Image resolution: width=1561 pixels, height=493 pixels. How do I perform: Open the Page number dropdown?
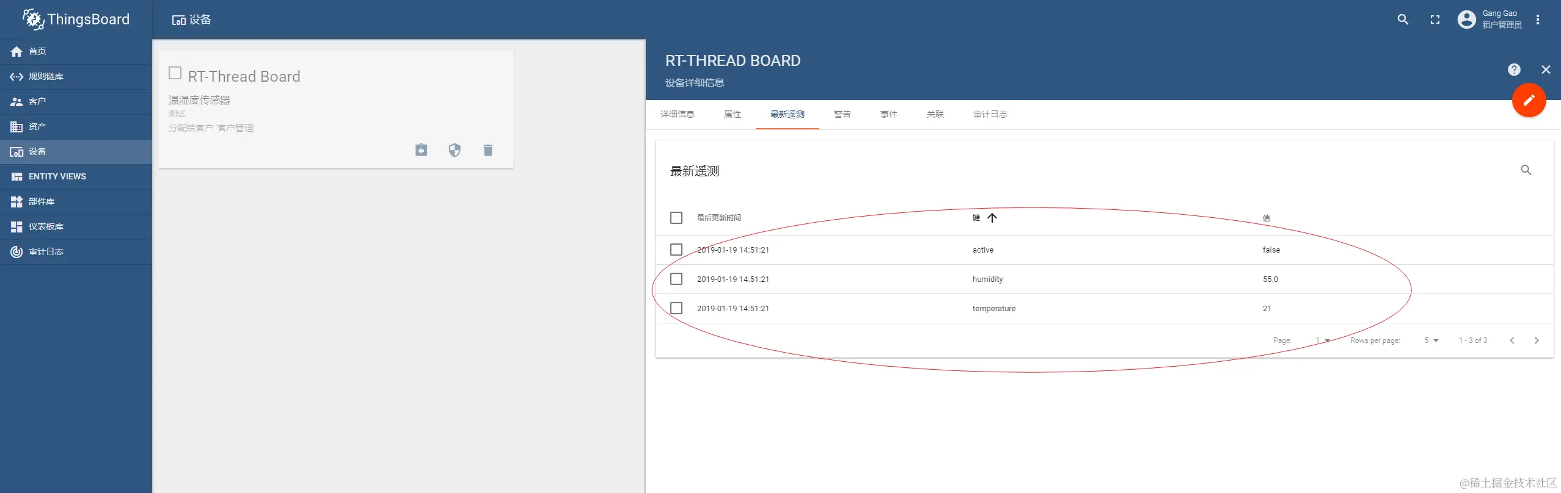click(1323, 340)
